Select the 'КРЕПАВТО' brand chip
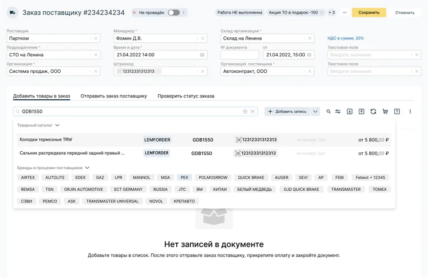 point(184,201)
